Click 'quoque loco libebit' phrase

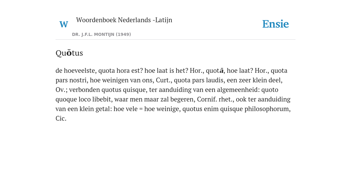click(x=84, y=99)
